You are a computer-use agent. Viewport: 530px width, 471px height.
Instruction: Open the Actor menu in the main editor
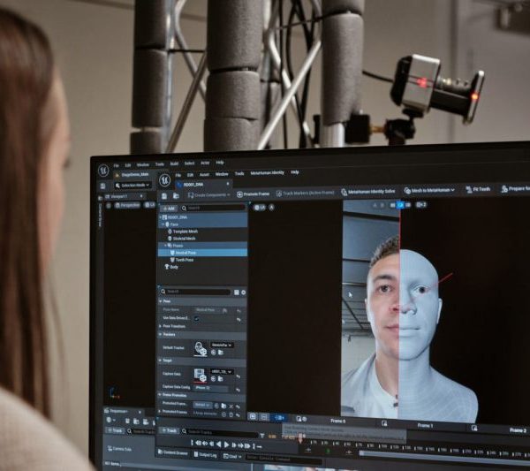pos(205,163)
